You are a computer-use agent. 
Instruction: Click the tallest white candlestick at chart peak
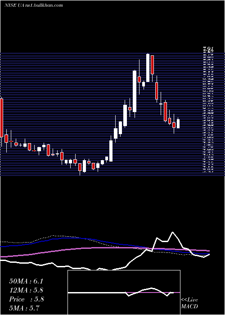pos(148,67)
